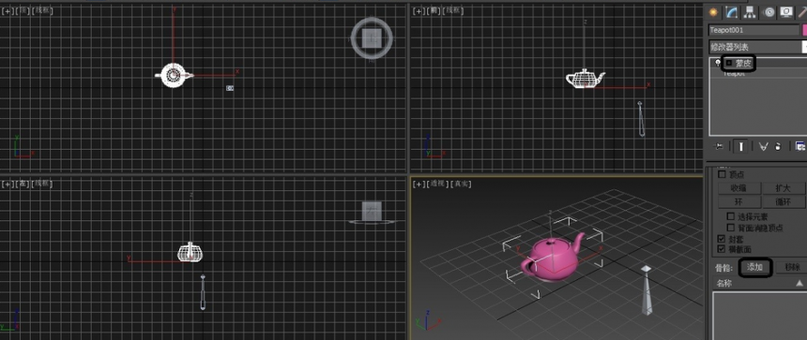Viewport: 807px width, 340px height.
Task: Open the [透视] view label menu
Action: 438,184
